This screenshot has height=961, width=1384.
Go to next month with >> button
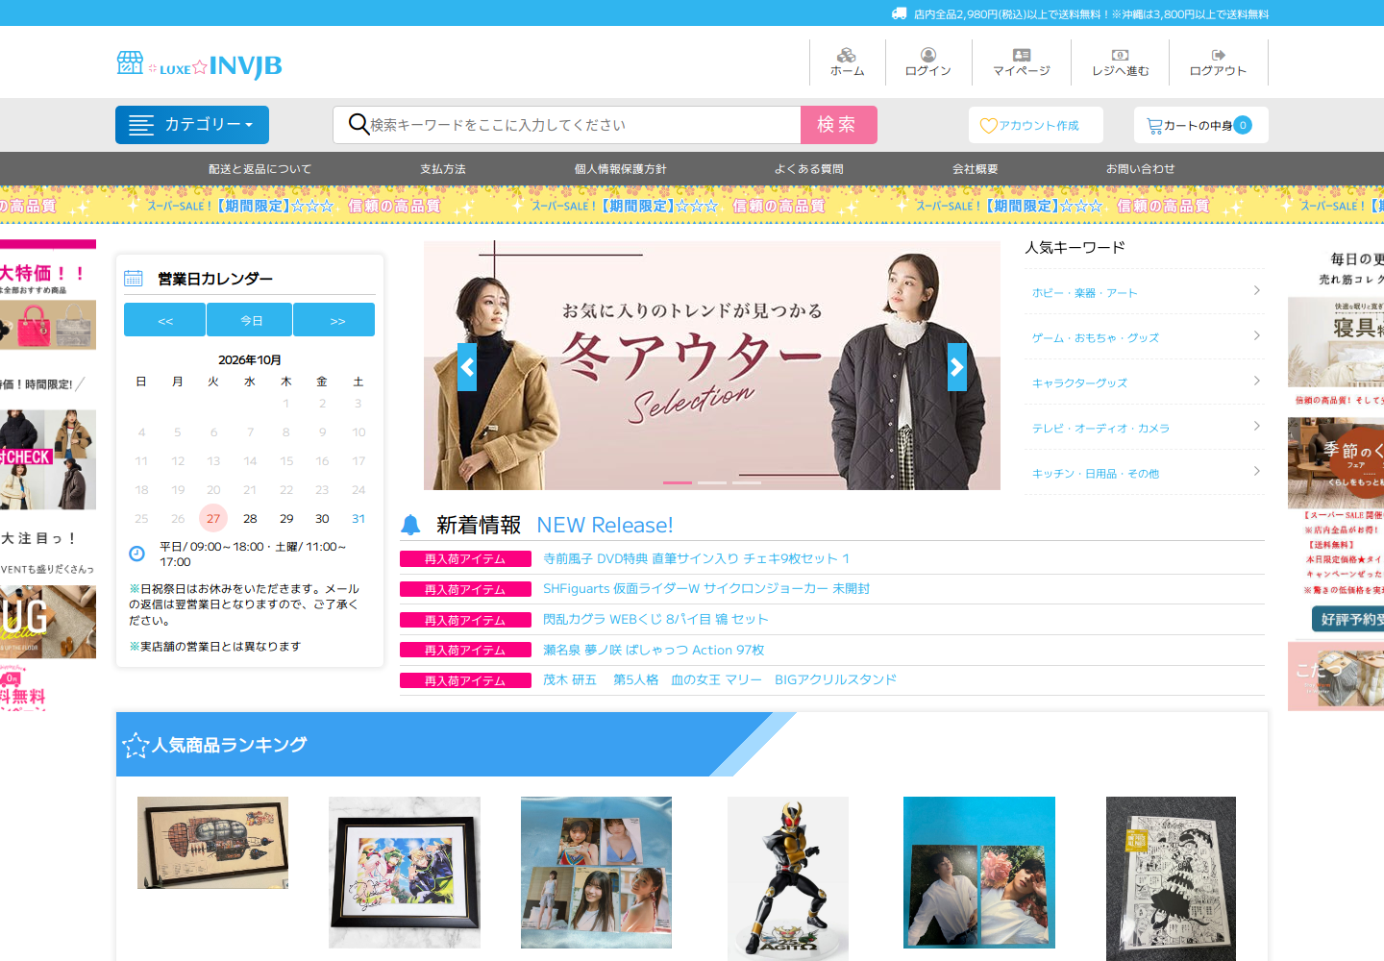click(334, 320)
